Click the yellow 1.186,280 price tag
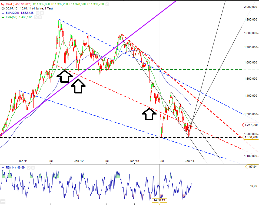 [x=251, y=137]
